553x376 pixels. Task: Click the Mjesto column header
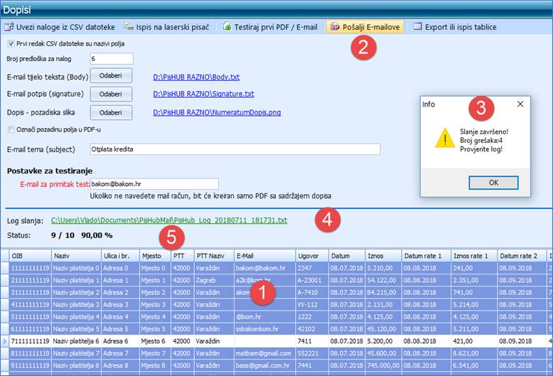click(x=155, y=256)
